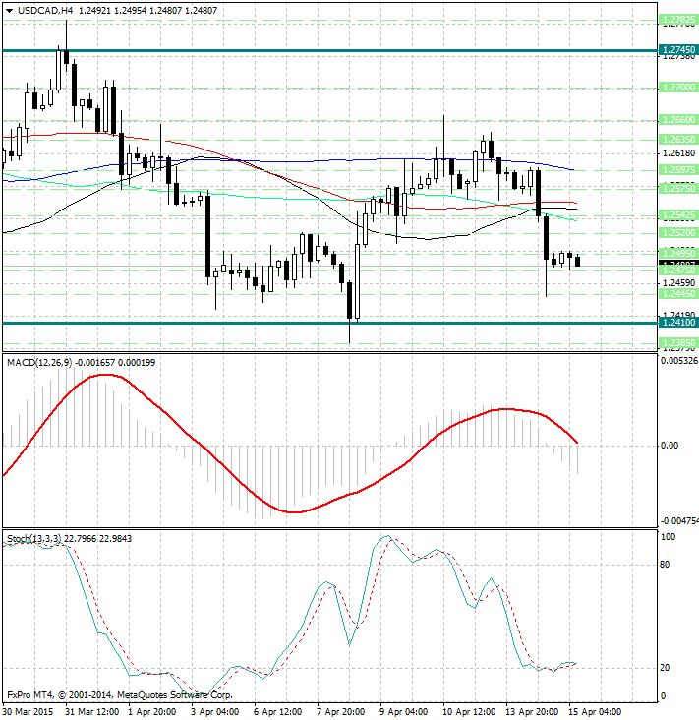699x720 pixels.
Task: Select the 15 Apr 04:00 time label
Action: pyautogui.click(x=595, y=710)
